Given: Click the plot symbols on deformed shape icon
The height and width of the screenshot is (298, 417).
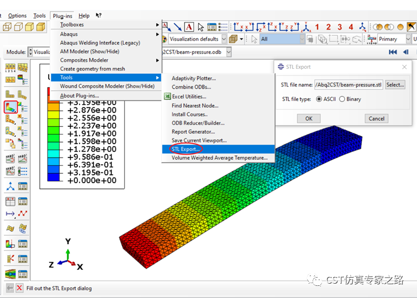Looking at the screenshot, I should coord(10,120).
